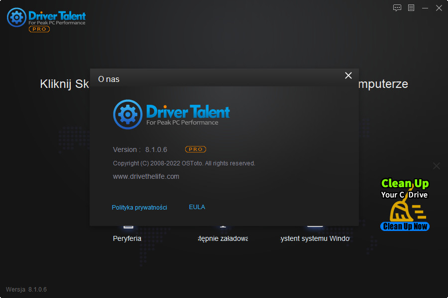
Task: Click the Driver Talent logo in header
Action: pyautogui.click(x=46, y=18)
